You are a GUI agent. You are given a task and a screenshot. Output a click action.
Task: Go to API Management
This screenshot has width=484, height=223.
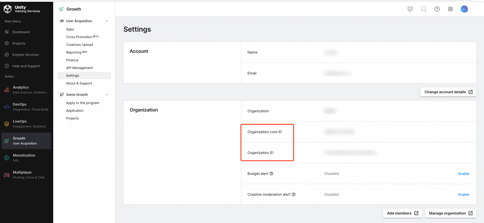pyautogui.click(x=79, y=68)
